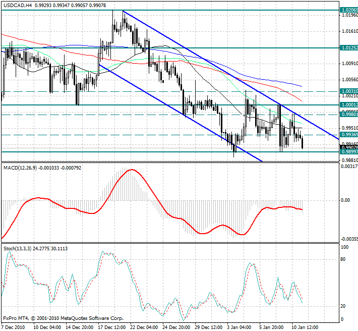Click the 22 Dec 04:00 time label
The width and height of the screenshot is (358, 331).
tap(144, 327)
